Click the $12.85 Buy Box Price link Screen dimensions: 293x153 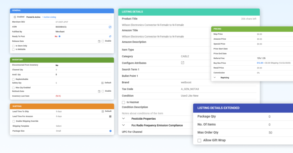pyautogui.click(x=260, y=63)
